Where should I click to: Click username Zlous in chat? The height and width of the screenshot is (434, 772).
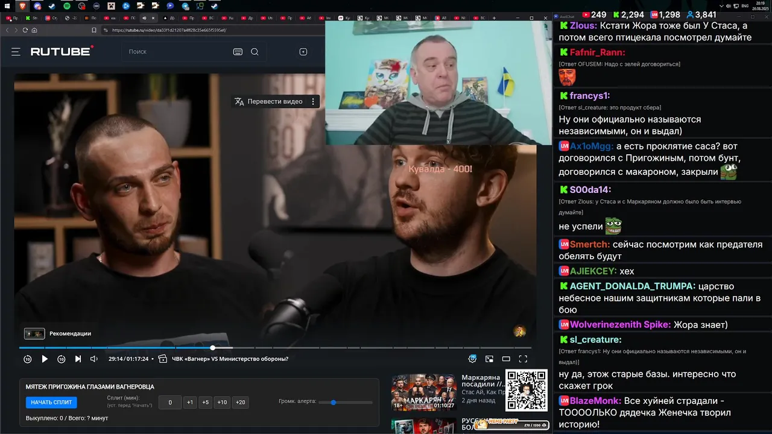coord(584,25)
